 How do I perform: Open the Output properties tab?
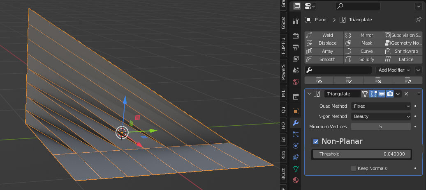point(296,47)
